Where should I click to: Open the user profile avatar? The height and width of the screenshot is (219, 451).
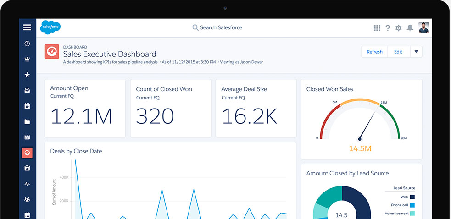click(424, 27)
